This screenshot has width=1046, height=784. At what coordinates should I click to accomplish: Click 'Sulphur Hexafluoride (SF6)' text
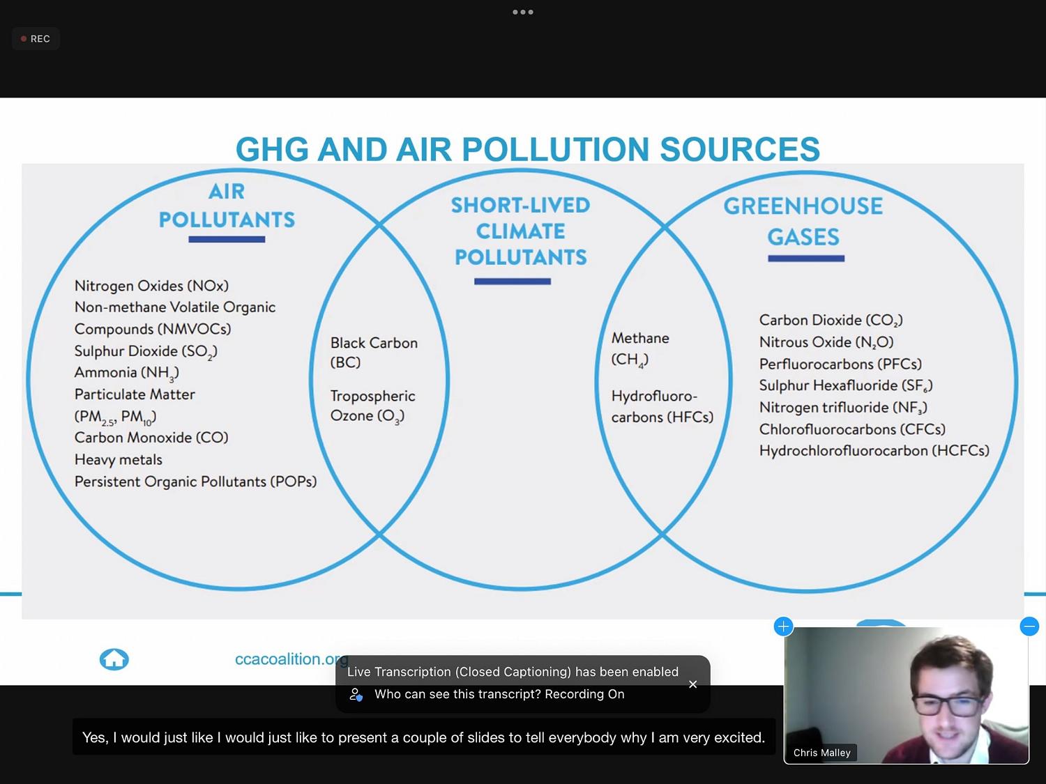click(846, 385)
